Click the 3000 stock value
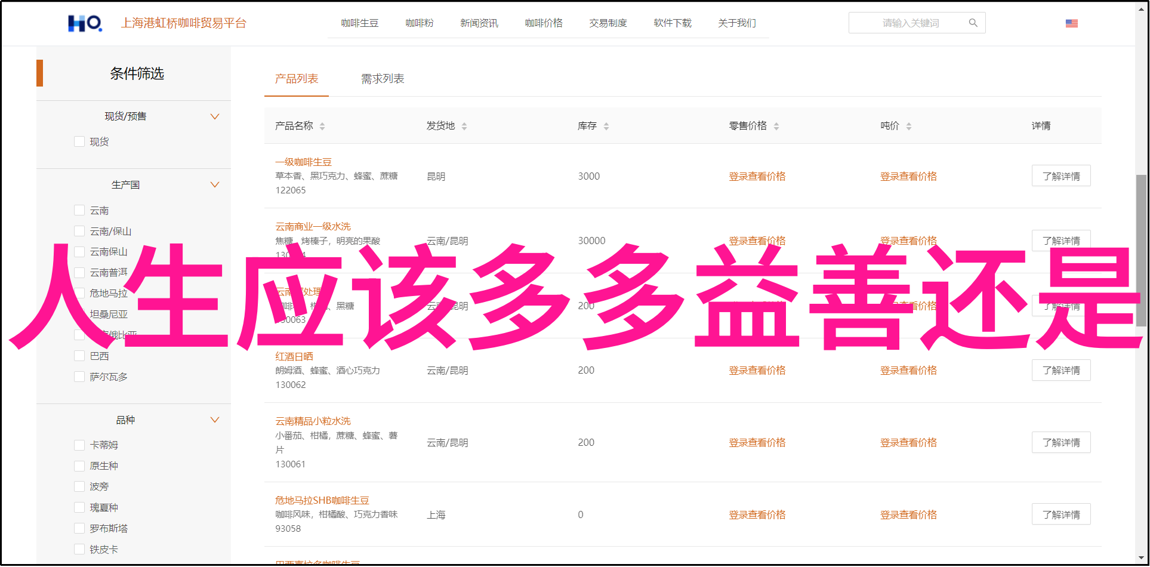This screenshot has height=567, width=1150. point(589,176)
